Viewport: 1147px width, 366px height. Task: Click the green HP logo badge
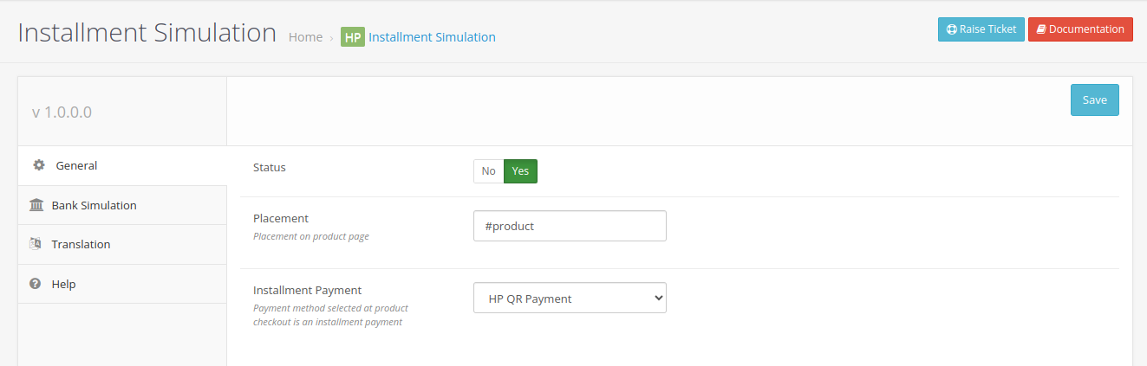[352, 37]
